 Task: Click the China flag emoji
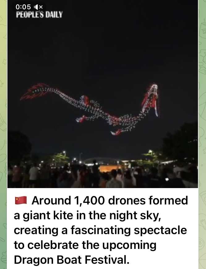[x=21, y=200]
